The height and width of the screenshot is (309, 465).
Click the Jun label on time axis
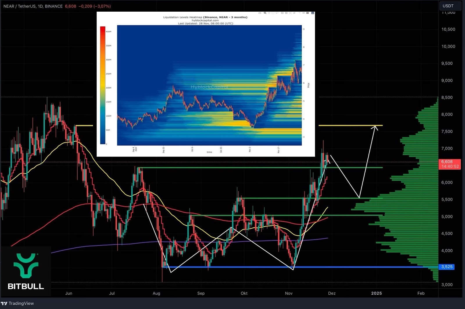(x=69, y=293)
